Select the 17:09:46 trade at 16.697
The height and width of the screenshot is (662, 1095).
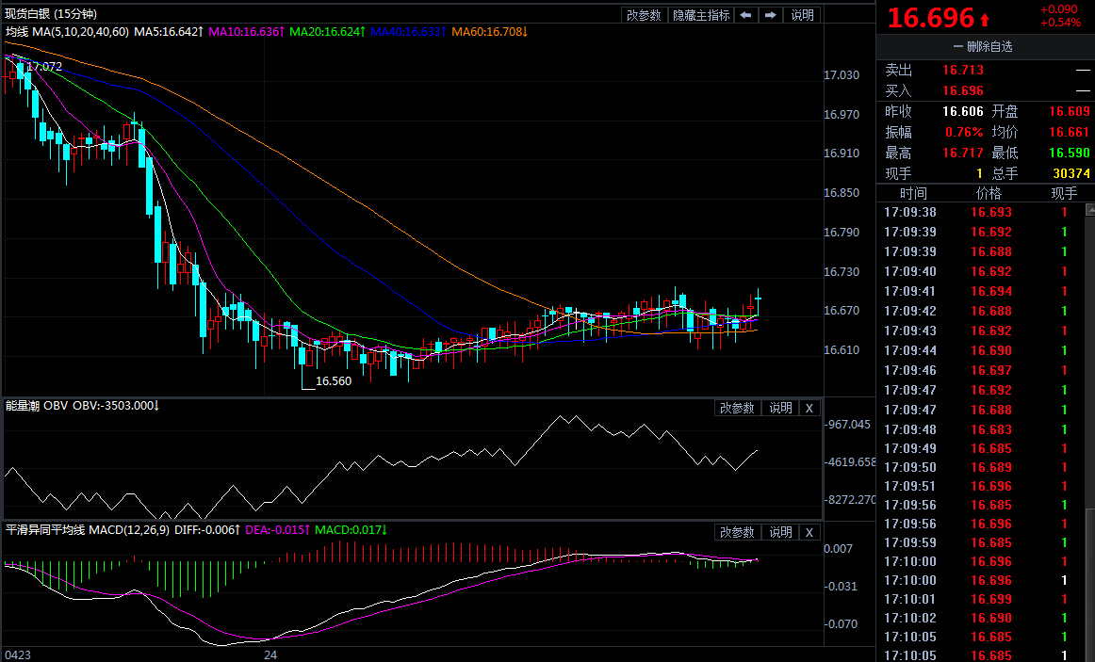980,370
